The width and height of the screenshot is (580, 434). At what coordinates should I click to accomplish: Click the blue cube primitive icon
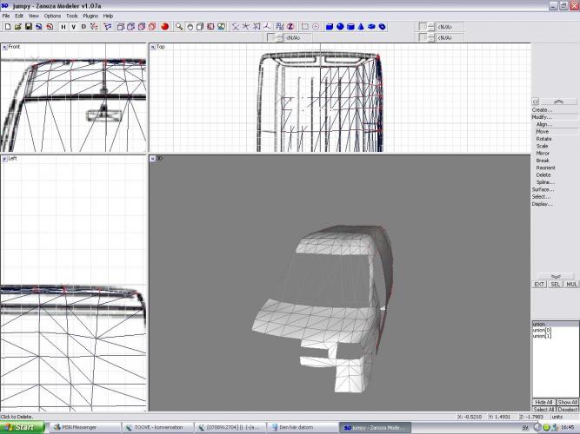tap(330, 26)
